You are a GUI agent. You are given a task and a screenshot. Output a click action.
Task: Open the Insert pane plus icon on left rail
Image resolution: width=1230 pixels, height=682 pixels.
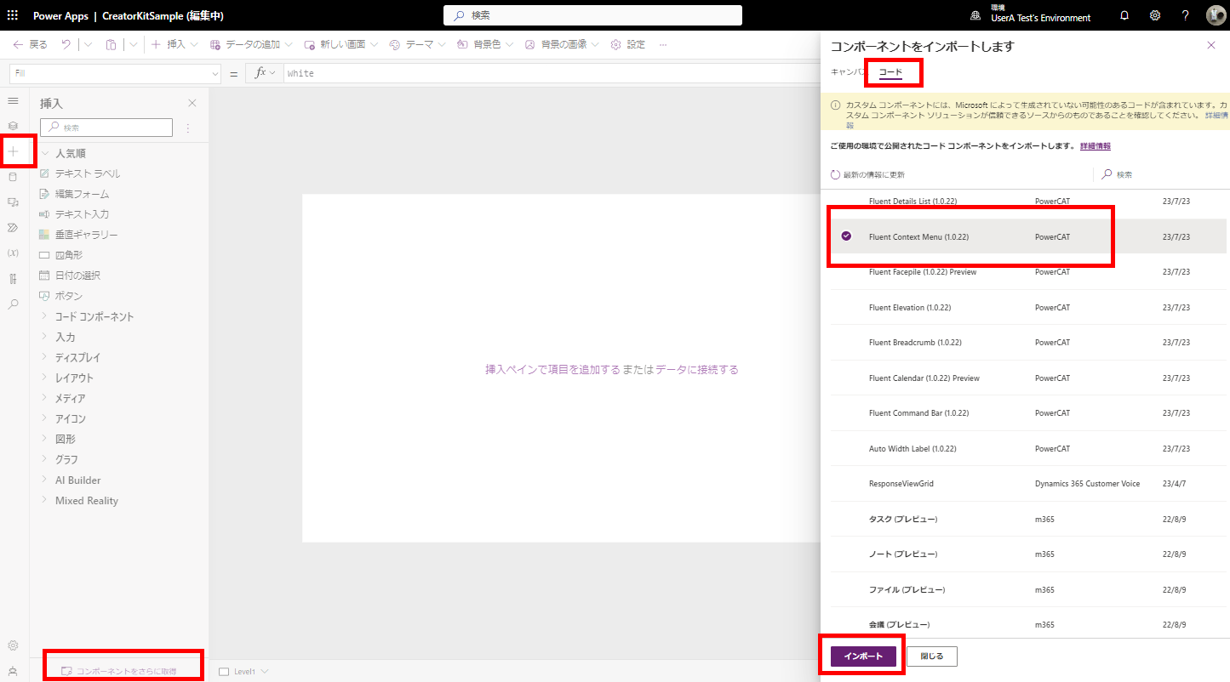tap(13, 151)
